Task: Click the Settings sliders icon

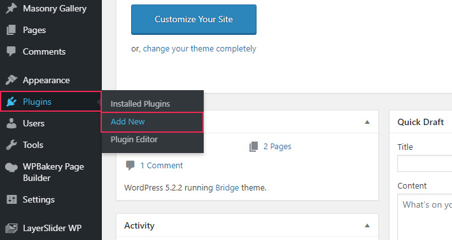Action: (x=11, y=199)
